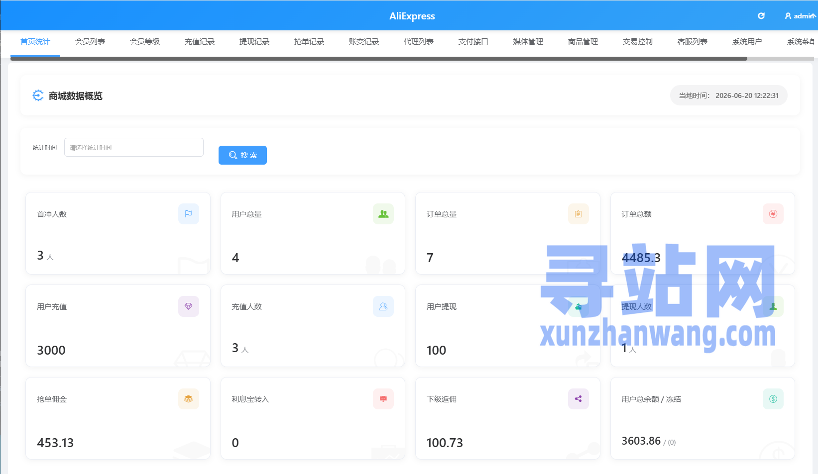
Task: Click the horizontal tab scrollbar
Action: tap(378, 59)
